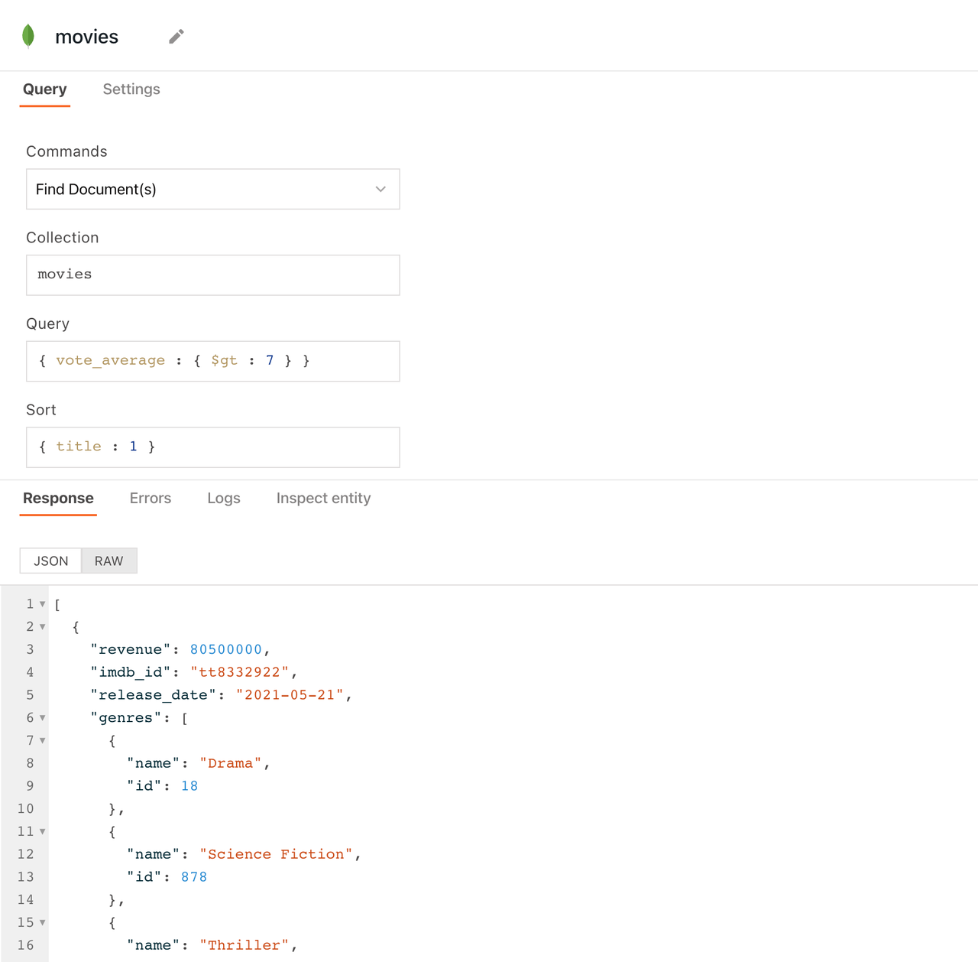Select the Response tab
The width and height of the screenshot is (978, 962).
click(x=58, y=499)
